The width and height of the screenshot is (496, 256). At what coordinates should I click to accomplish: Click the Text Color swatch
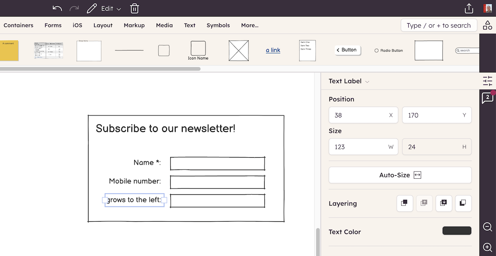click(x=457, y=230)
